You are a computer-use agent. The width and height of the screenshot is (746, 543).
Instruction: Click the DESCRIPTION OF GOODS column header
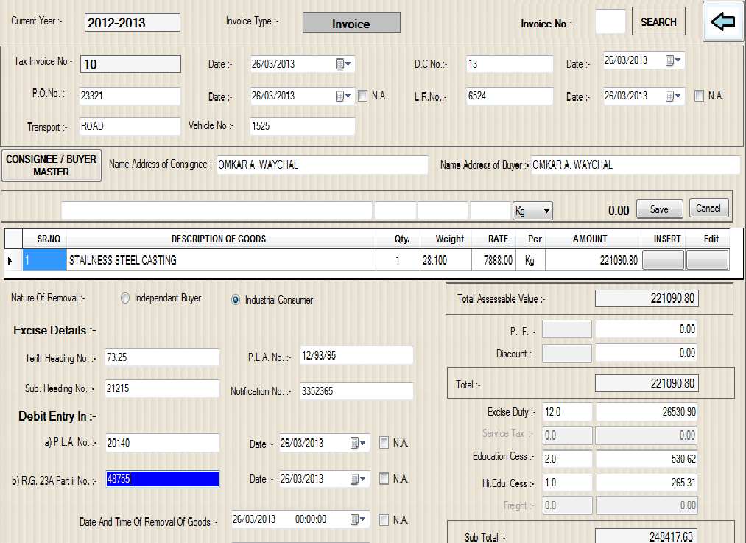(x=219, y=239)
